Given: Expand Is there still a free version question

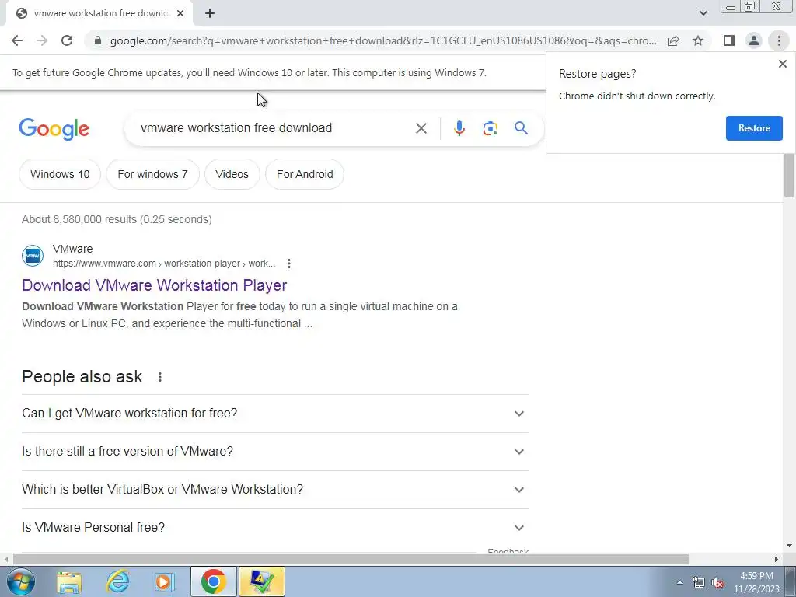Looking at the screenshot, I should click(x=274, y=452).
